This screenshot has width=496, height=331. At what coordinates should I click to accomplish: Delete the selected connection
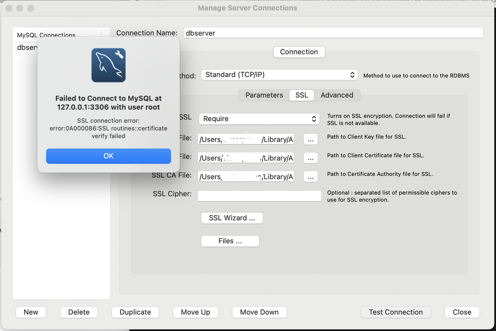79,312
